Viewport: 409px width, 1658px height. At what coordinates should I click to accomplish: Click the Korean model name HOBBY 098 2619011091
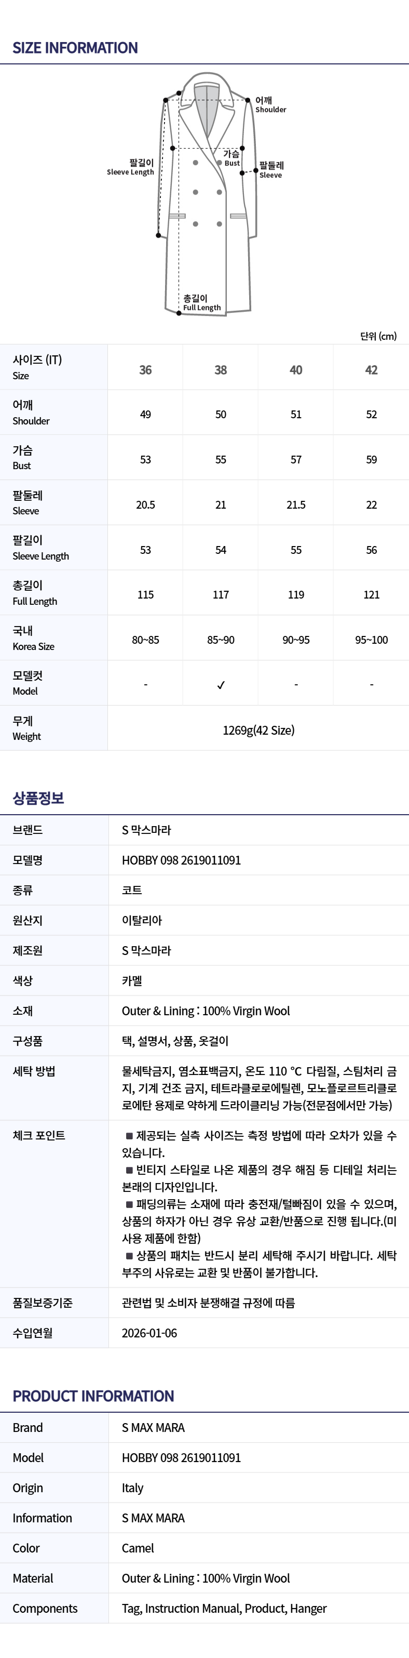coord(181,860)
